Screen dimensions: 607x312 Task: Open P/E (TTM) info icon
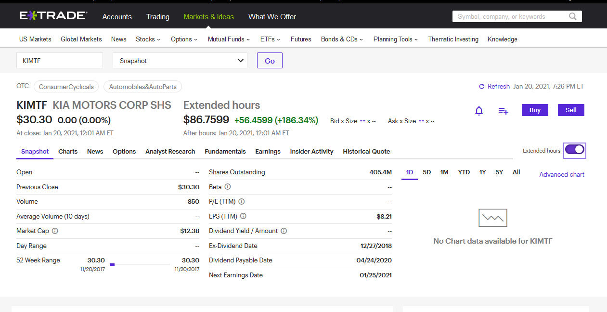[x=242, y=202]
